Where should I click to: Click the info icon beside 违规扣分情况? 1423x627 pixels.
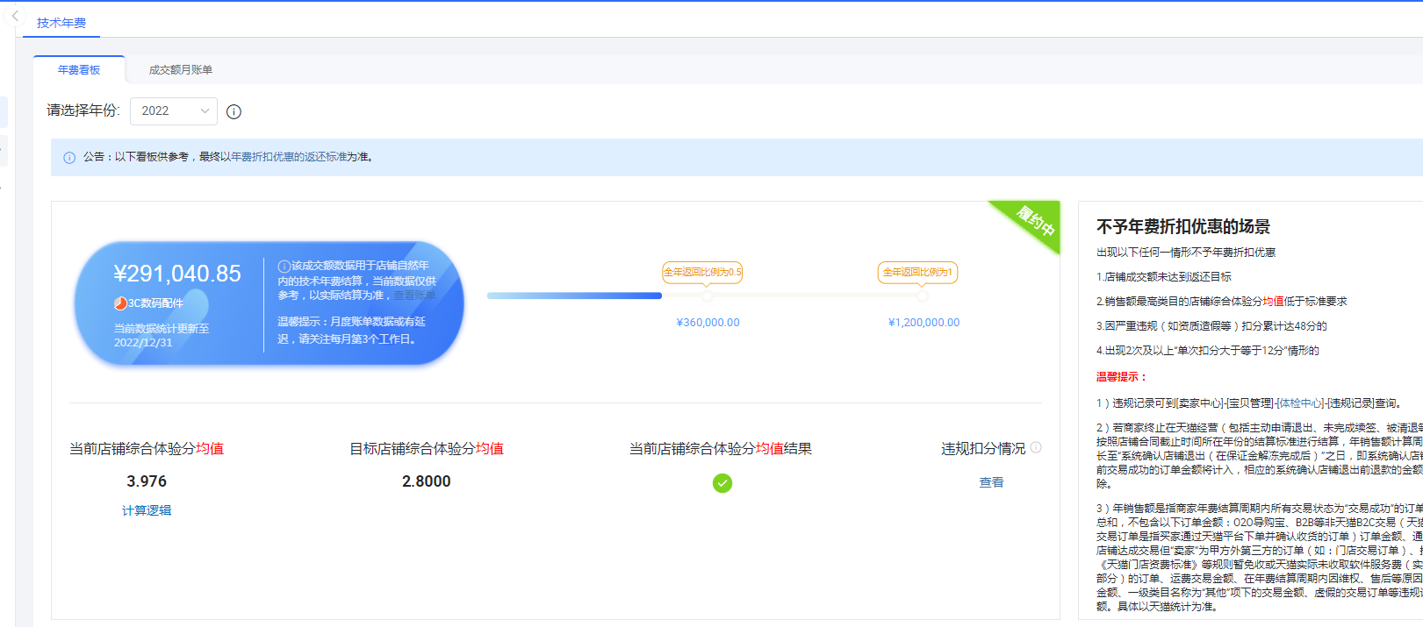click(x=1036, y=447)
